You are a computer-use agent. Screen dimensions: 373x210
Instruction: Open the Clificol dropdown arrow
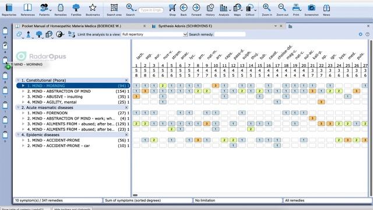coord(255,10)
